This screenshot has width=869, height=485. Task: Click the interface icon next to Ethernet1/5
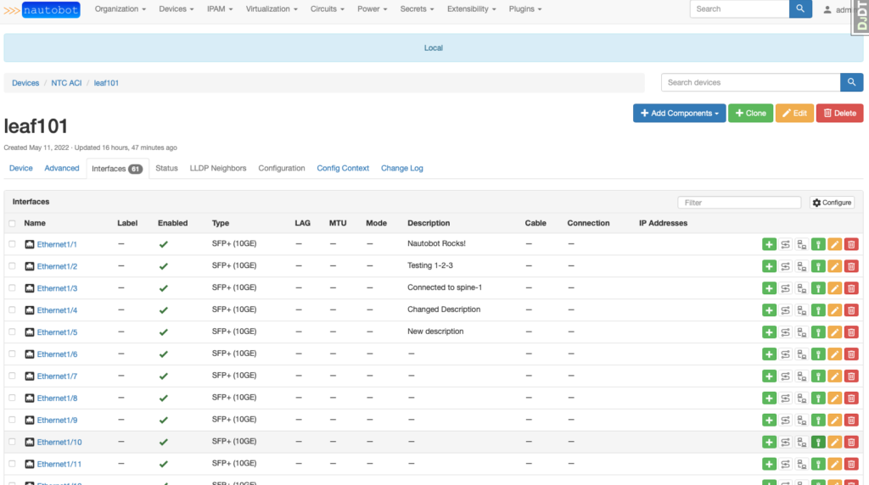[x=30, y=332]
